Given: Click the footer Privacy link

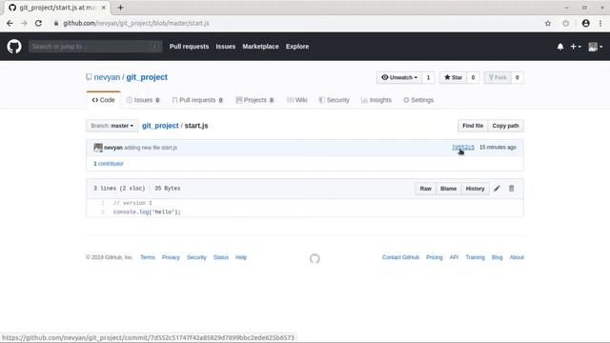Looking at the screenshot, I should pyautogui.click(x=171, y=257).
